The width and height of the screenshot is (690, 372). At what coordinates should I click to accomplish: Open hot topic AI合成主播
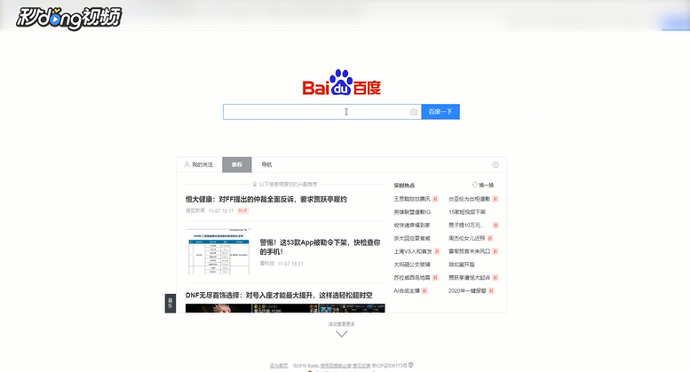click(x=407, y=291)
